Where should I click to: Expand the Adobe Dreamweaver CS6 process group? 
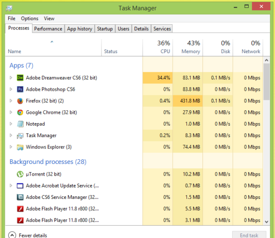click(11, 77)
